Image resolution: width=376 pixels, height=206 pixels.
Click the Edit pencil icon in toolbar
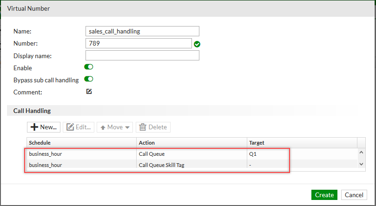[71, 127]
